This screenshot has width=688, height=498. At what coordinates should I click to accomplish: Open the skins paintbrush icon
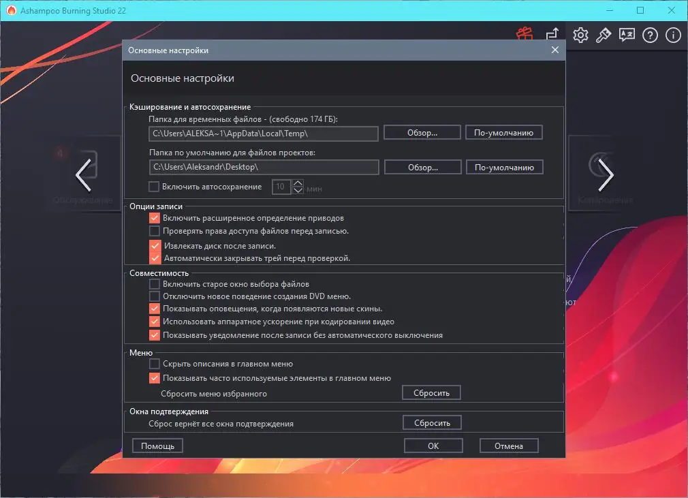(604, 35)
